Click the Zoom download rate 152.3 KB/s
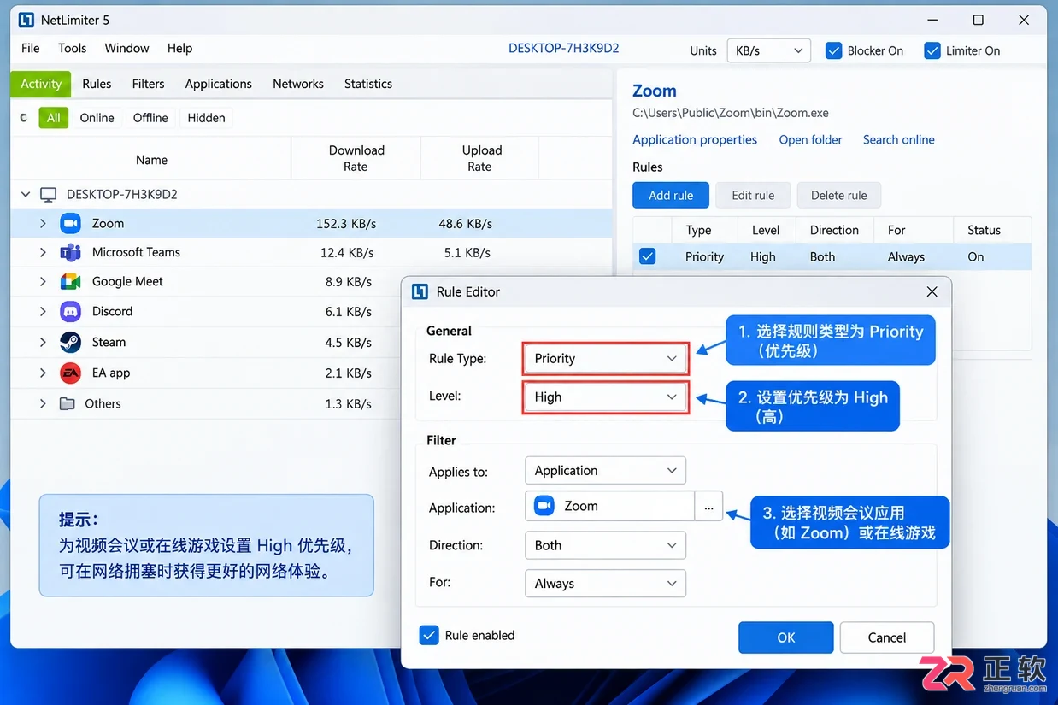 346,224
